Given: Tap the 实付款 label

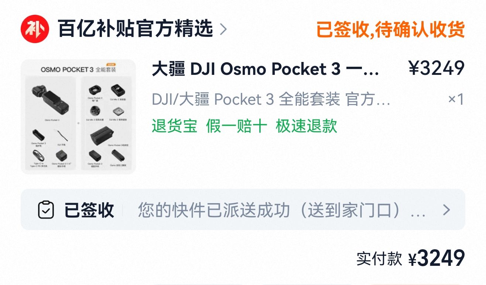Looking at the screenshot, I should [379, 258].
